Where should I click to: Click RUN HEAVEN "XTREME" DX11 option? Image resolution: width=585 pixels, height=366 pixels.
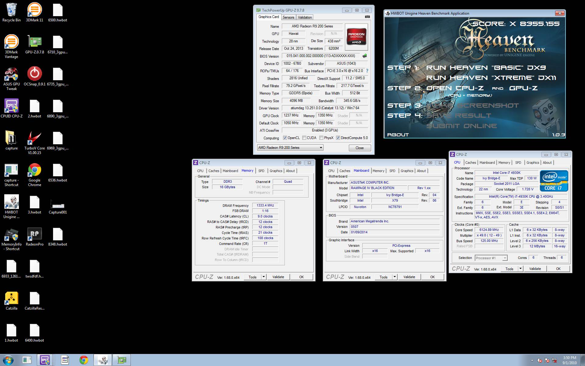[x=491, y=78]
